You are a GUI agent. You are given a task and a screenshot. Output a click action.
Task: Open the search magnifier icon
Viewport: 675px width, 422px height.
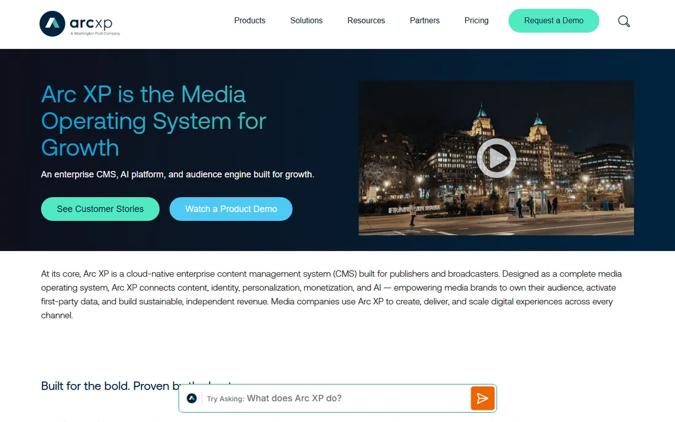pyautogui.click(x=624, y=21)
